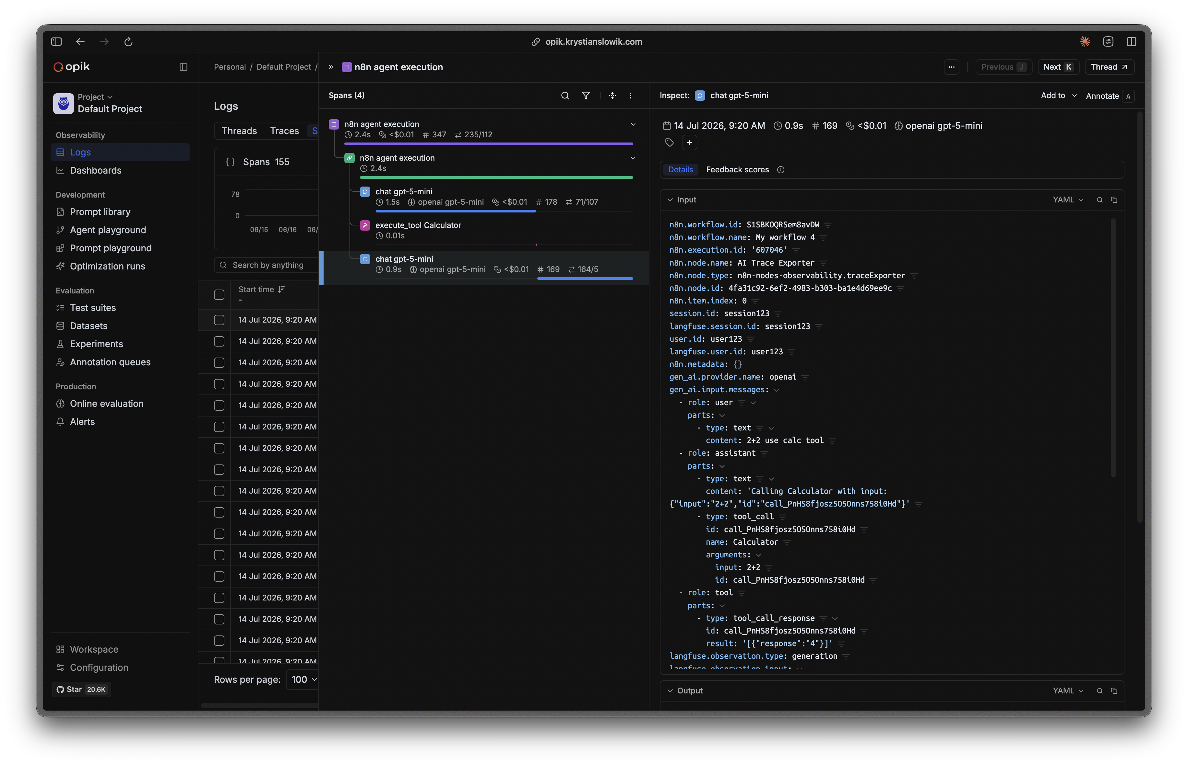Open the browser split view icon
1188x765 pixels.
[x=1132, y=42]
